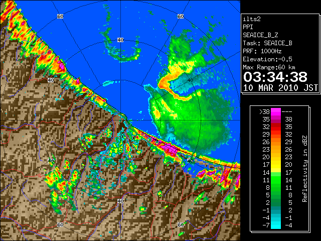This screenshot has width=321, height=241.
Task: Click the '60' range label in the upper-right sea area
Action: pyautogui.click(x=181, y=16)
